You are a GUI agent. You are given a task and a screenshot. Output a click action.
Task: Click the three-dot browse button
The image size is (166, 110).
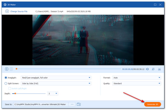pyautogui.click(x=72, y=104)
